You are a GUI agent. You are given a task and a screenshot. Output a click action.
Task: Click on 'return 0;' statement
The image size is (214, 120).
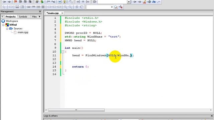click(81, 67)
